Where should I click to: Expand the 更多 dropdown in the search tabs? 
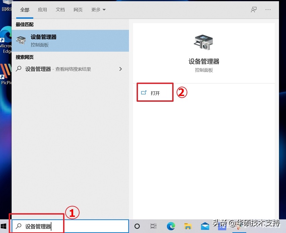(x=98, y=10)
